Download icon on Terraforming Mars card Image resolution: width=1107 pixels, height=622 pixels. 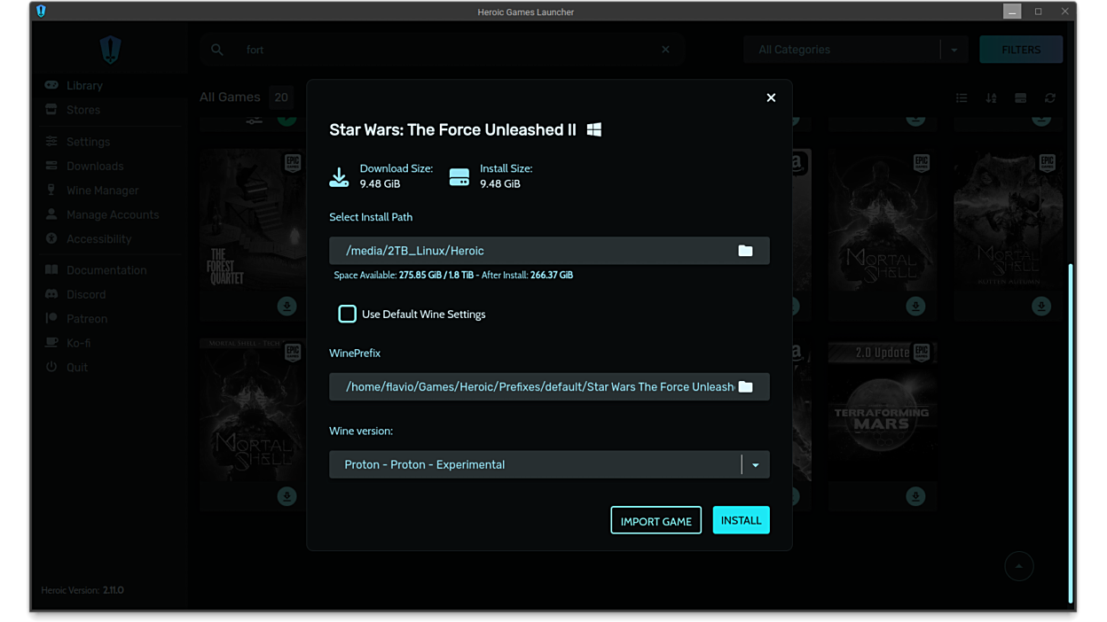coord(915,496)
